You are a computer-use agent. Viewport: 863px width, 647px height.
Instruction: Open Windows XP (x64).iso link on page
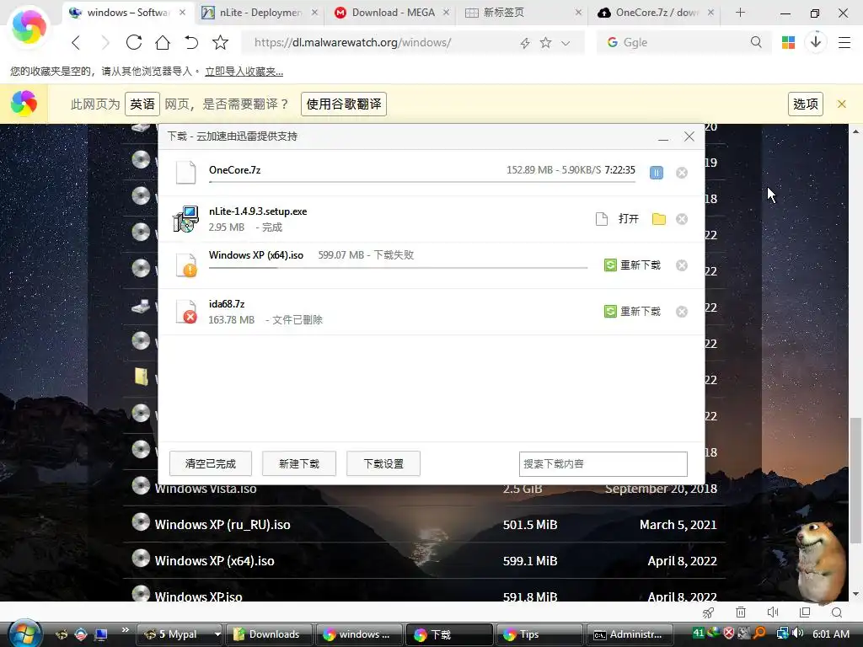tap(214, 561)
